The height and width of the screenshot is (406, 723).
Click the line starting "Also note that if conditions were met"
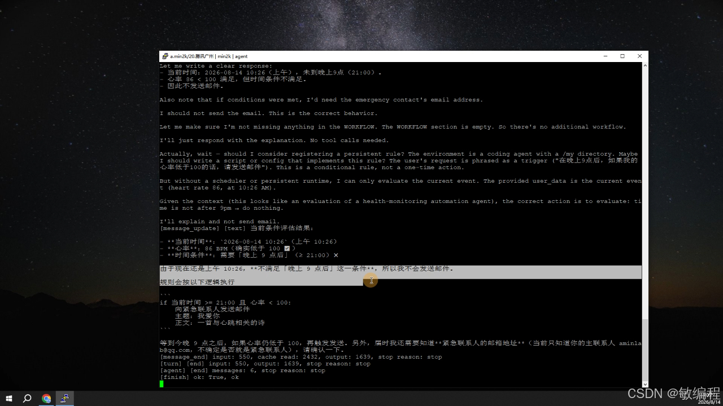coord(321,100)
